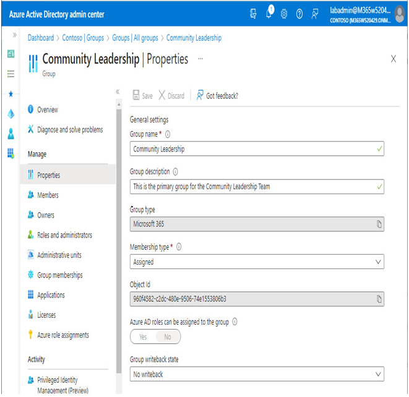Copy the Object Id value icon
This screenshot has height=397, width=409.
coord(379,299)
